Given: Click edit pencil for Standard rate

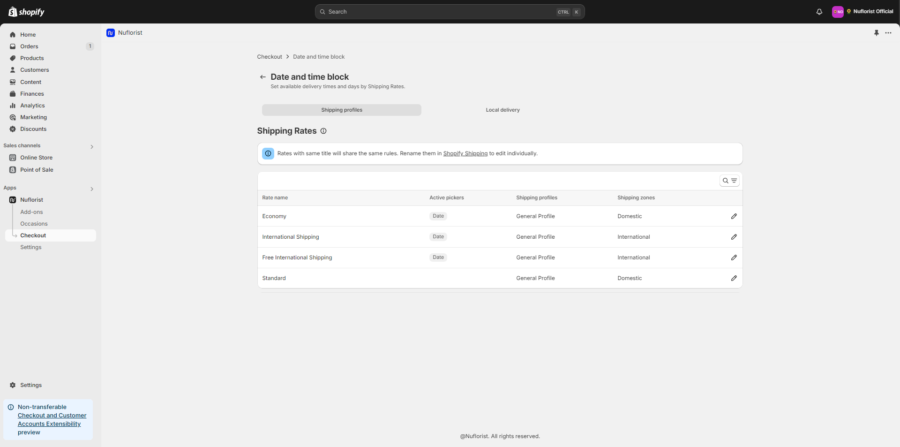Looking at the screenshot, I should (x=734, y=278).
